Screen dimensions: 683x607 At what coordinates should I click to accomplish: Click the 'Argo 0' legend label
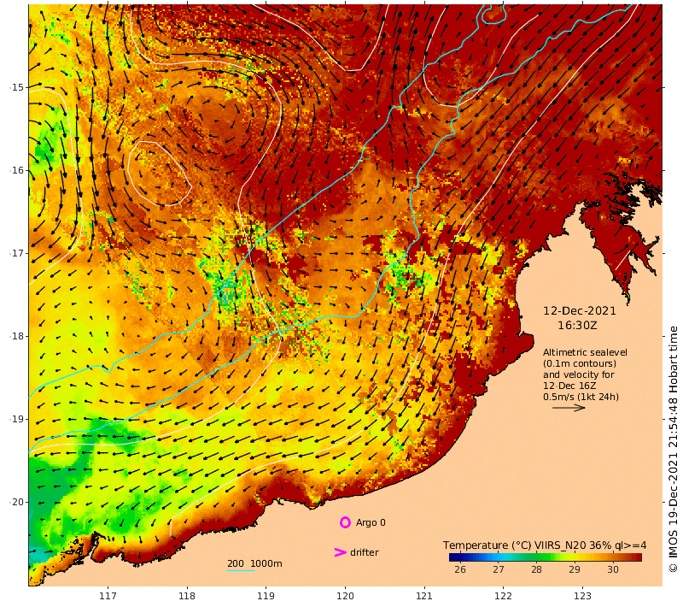[x=371, y=522]
